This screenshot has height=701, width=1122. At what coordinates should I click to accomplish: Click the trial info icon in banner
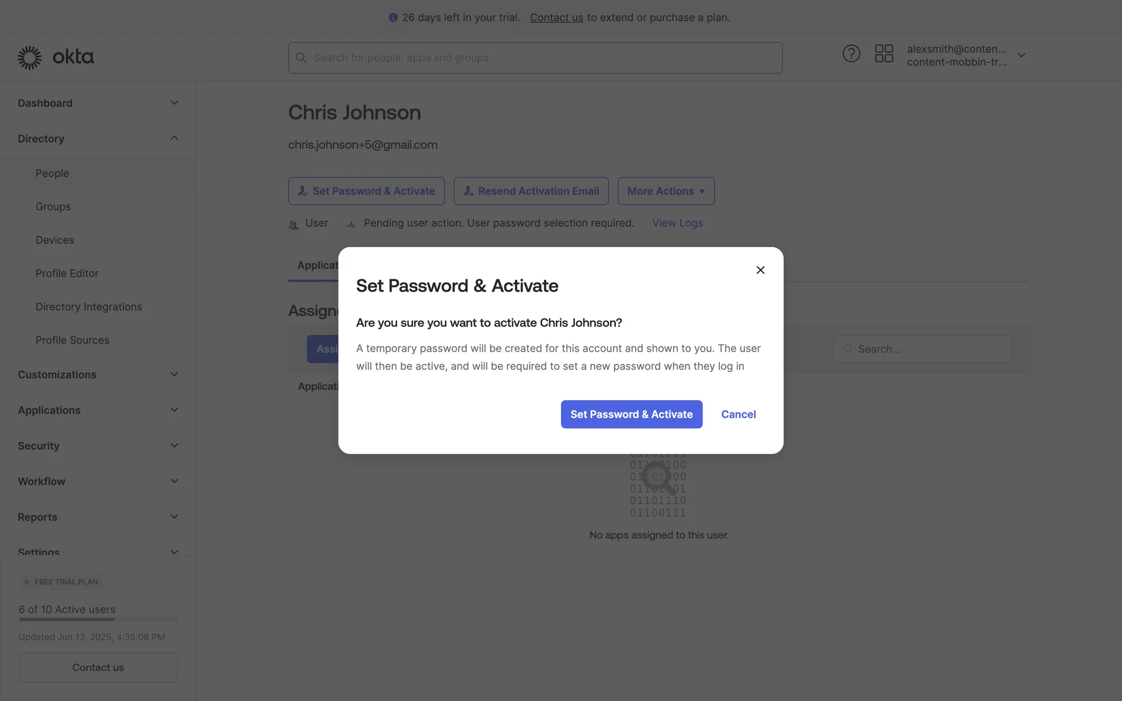coord(393,18)
